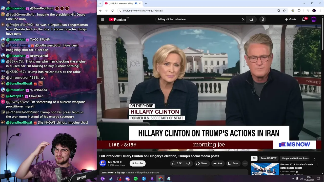Install app icon in address bar
This screenshot has width=324, height=182.
(279, 11)
